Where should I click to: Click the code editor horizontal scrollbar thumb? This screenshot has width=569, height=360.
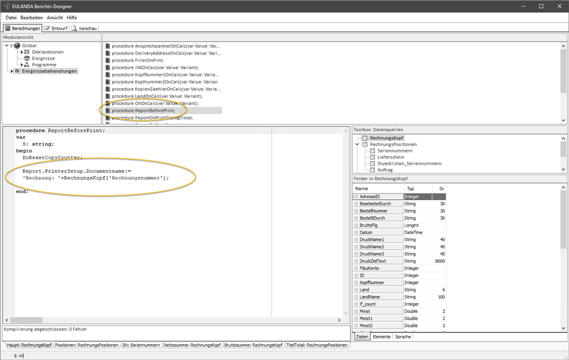(x=26, y=321)
